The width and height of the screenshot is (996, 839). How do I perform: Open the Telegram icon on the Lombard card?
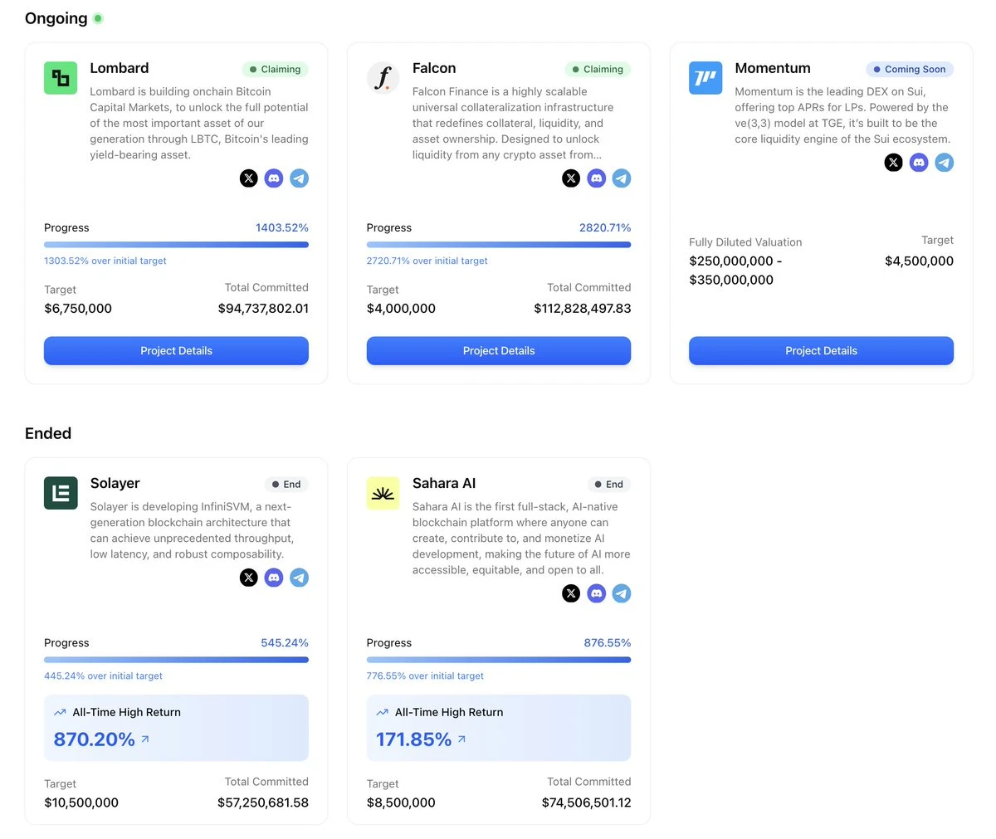[300, 178]
